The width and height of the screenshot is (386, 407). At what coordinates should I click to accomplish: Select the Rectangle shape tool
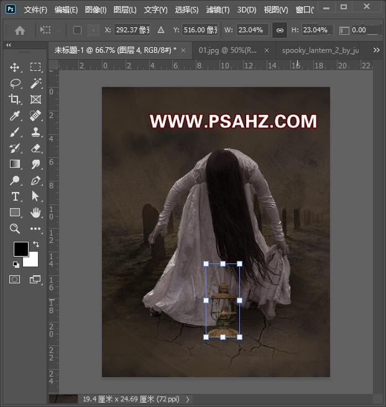click(15, 213)
